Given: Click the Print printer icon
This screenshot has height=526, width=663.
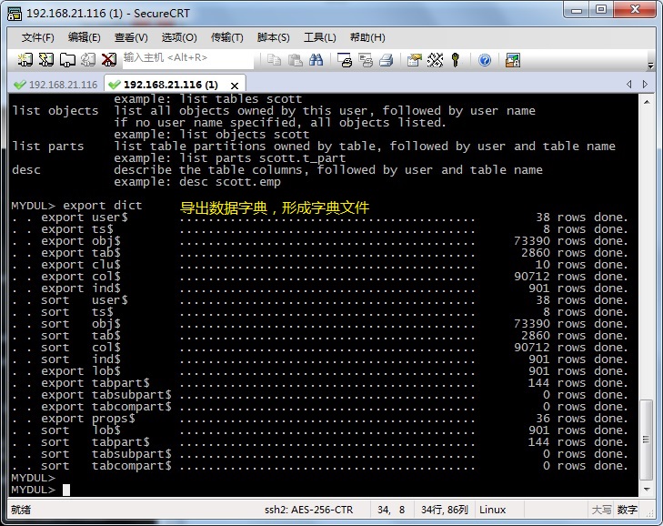Looking at the screenshot, I should tap(386, 60).
